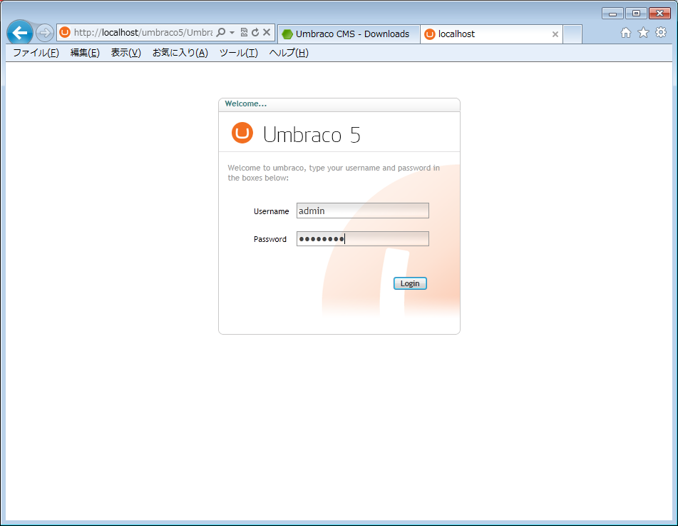This screenshot has height=526, width=678.
Task: Focus the Password input field
Action: [x=362, y=239]
